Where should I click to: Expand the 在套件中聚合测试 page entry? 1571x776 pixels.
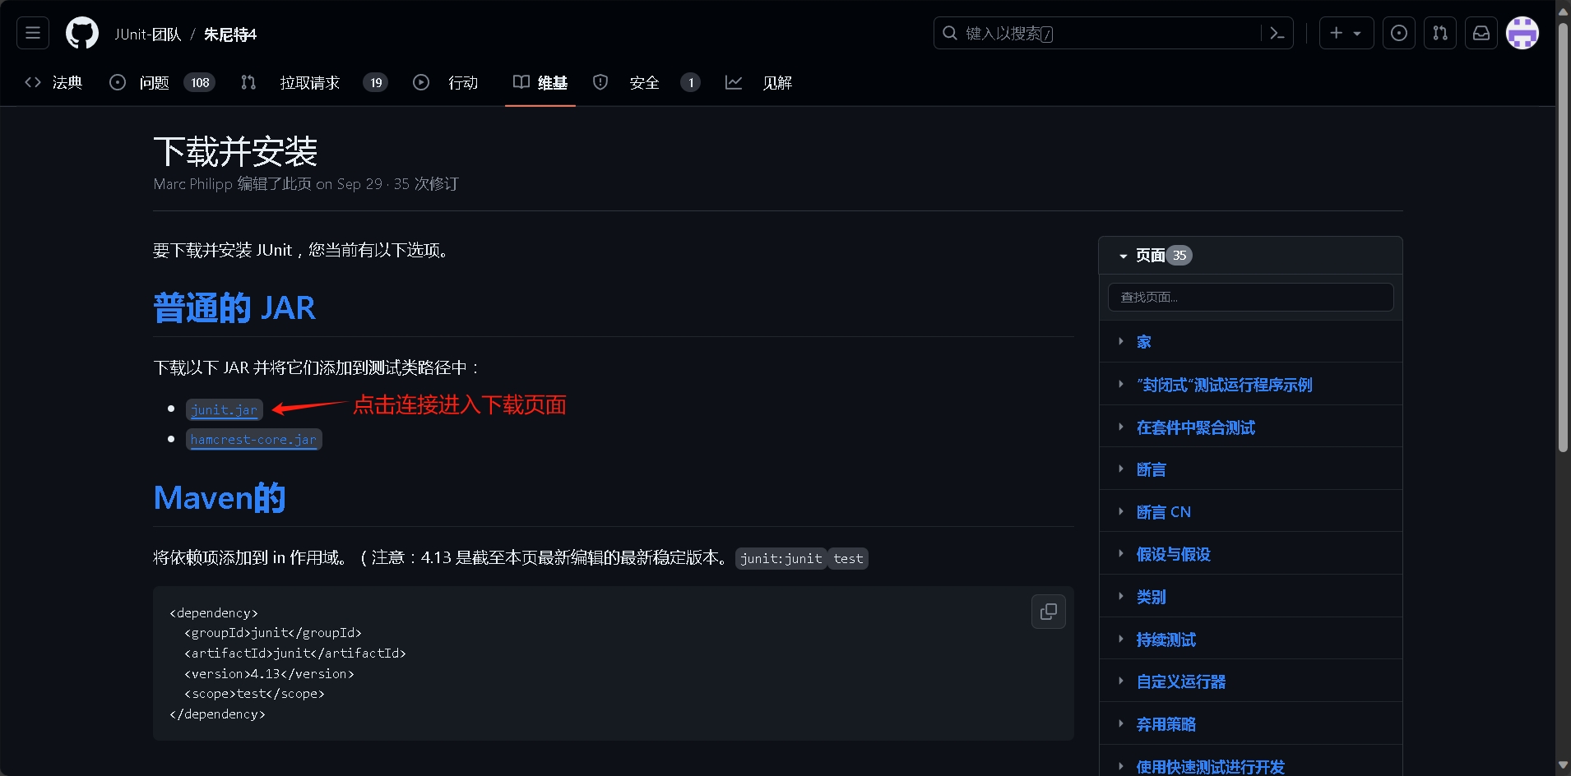tap(1120, 427)
